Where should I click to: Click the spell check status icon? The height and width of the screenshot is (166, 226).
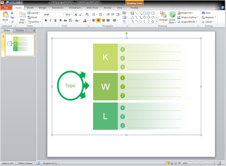point(38,163)
